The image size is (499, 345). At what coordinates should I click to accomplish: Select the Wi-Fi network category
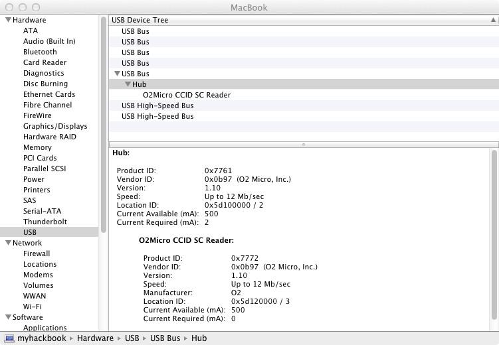click(32, 307)
